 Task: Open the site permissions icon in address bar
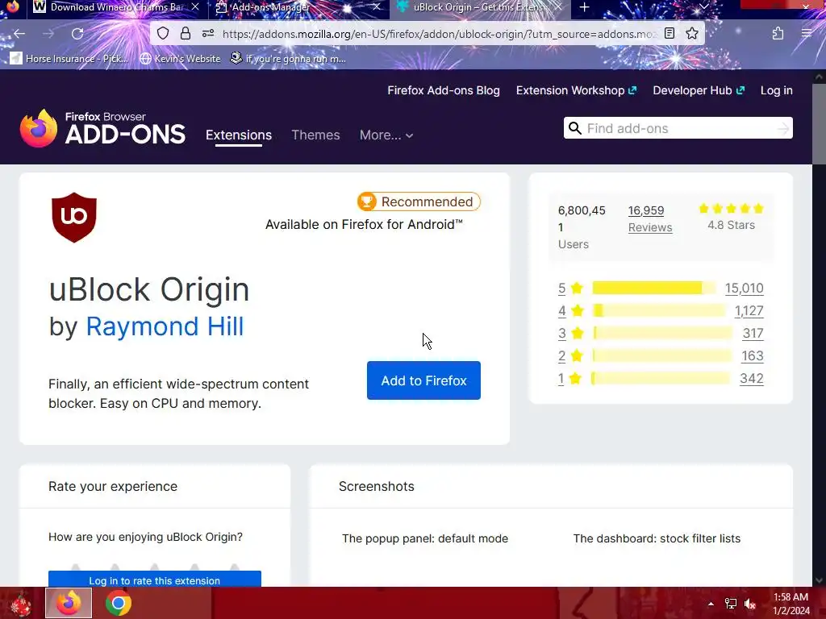tap(208, 34)
